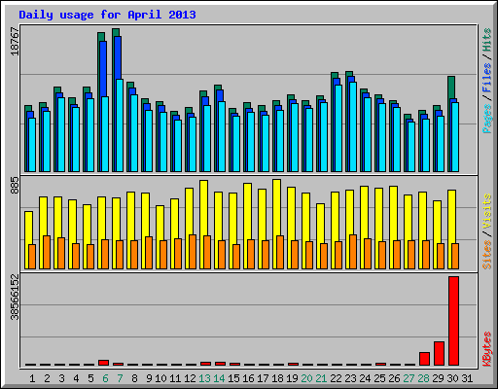Screen dimensions: 498x389
Task: Click day 18 on the x-axis
Action: tap(277, 378)
